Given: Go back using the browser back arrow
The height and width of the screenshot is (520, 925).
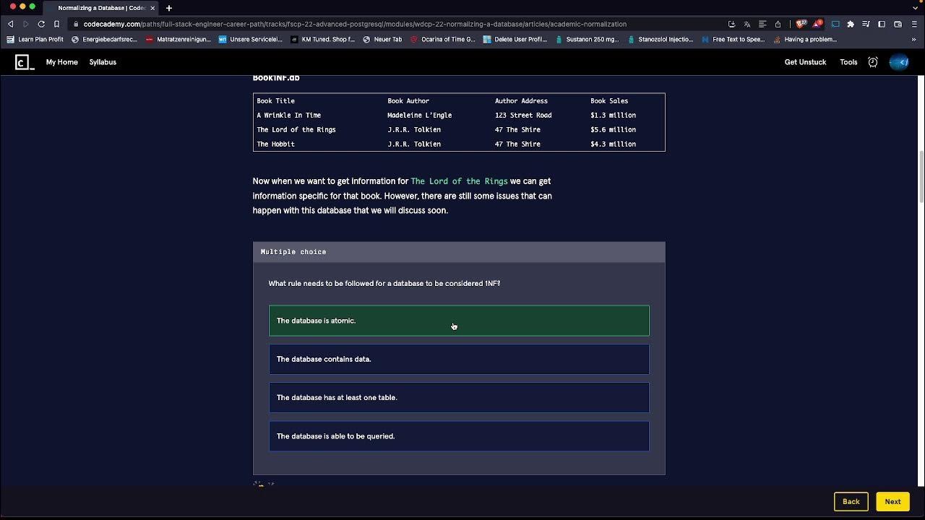Looking at the screenshot, I should coord(10,24).
